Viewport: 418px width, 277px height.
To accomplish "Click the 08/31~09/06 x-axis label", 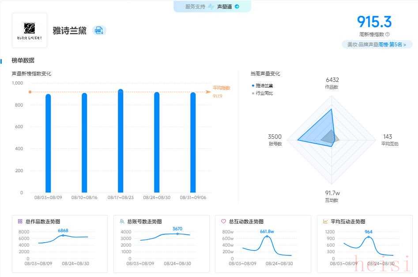I will (193, 197).
